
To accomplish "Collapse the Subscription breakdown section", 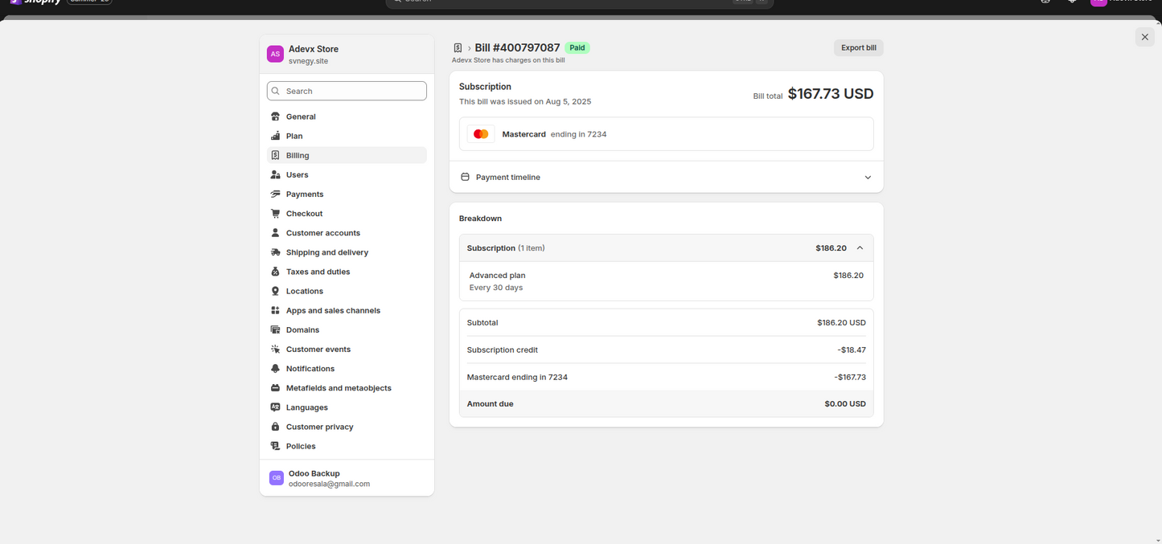I will (x=860, y=247).
